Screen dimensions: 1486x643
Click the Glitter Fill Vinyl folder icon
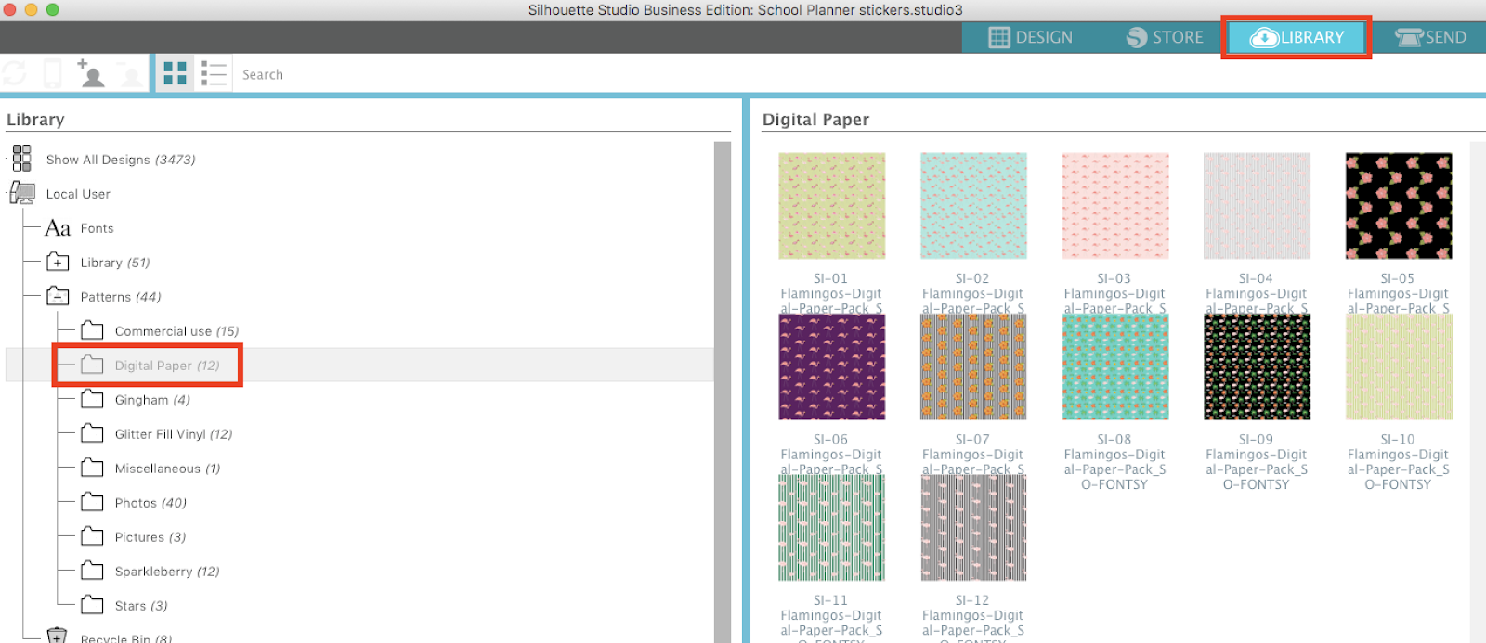(x=92, y=432)
